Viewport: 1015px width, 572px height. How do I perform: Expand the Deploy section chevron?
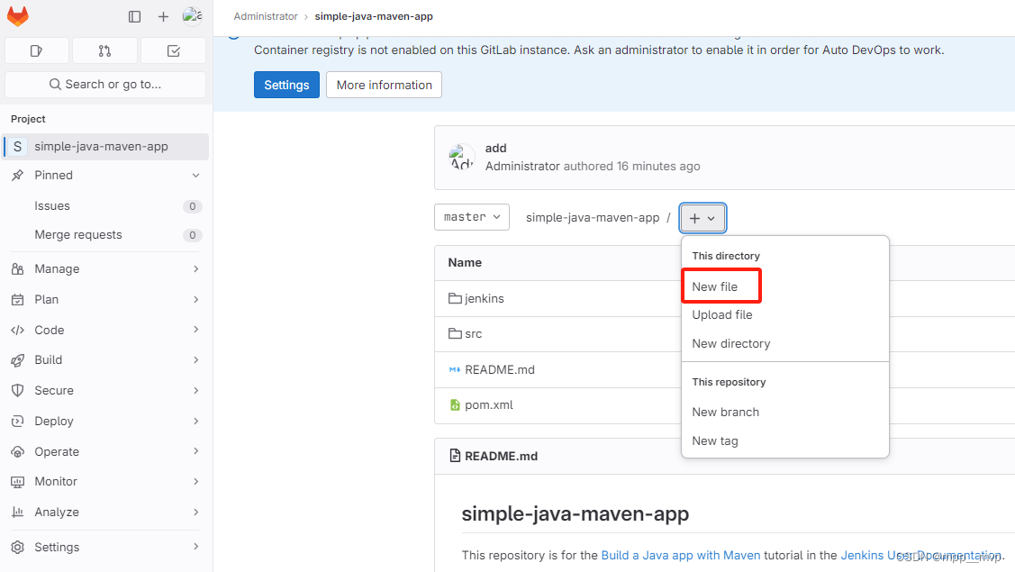(195, 421)
